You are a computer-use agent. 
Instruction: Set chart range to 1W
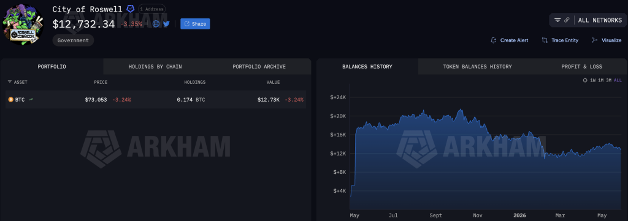[593, 80]
